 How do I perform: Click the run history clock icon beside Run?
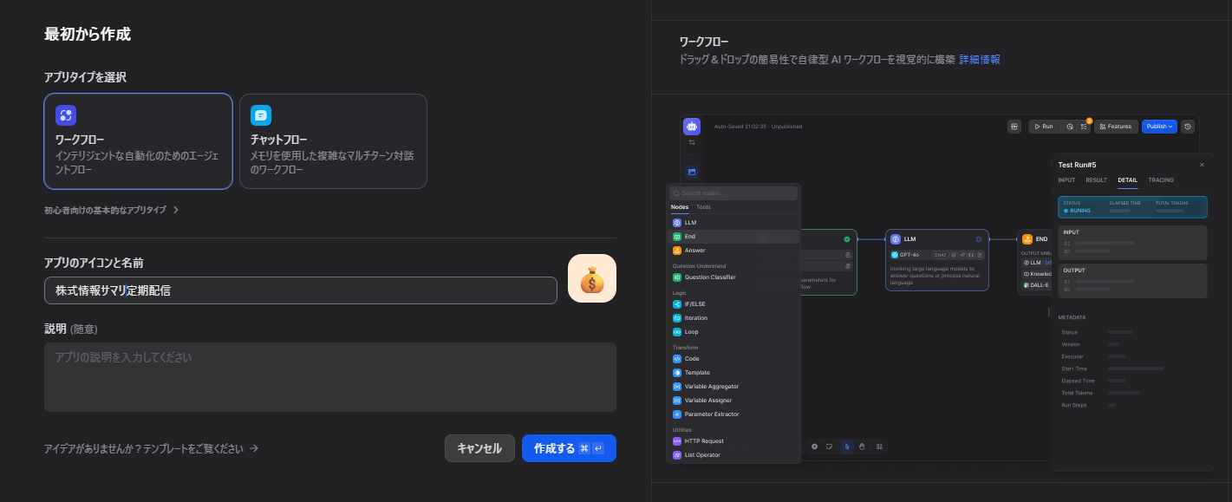(1070, 127)
